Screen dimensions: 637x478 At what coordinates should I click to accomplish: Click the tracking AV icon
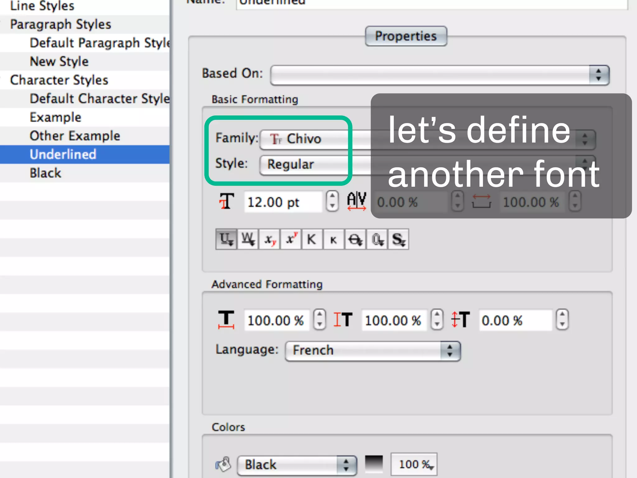[x=357, y=201]
